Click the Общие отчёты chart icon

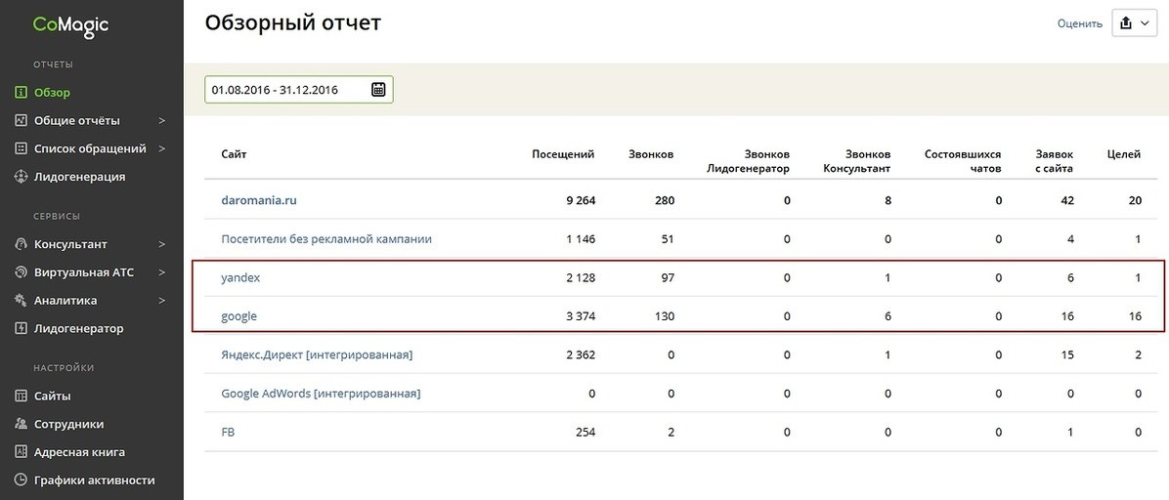tap(21, 121)
